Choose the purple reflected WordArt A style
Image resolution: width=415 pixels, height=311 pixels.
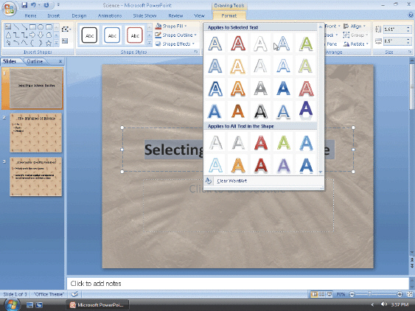click(x=306, y=110)
